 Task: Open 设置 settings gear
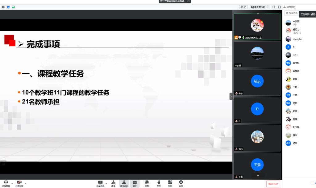[181, 183]
